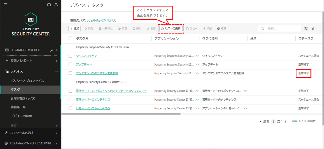Click the Kaspersky Security Center logo
The height and width of the screenshot is (149, 324).
(x=31, y=24)
